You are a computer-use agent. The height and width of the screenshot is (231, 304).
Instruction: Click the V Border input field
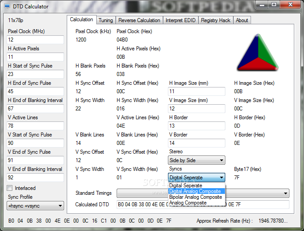197,143
